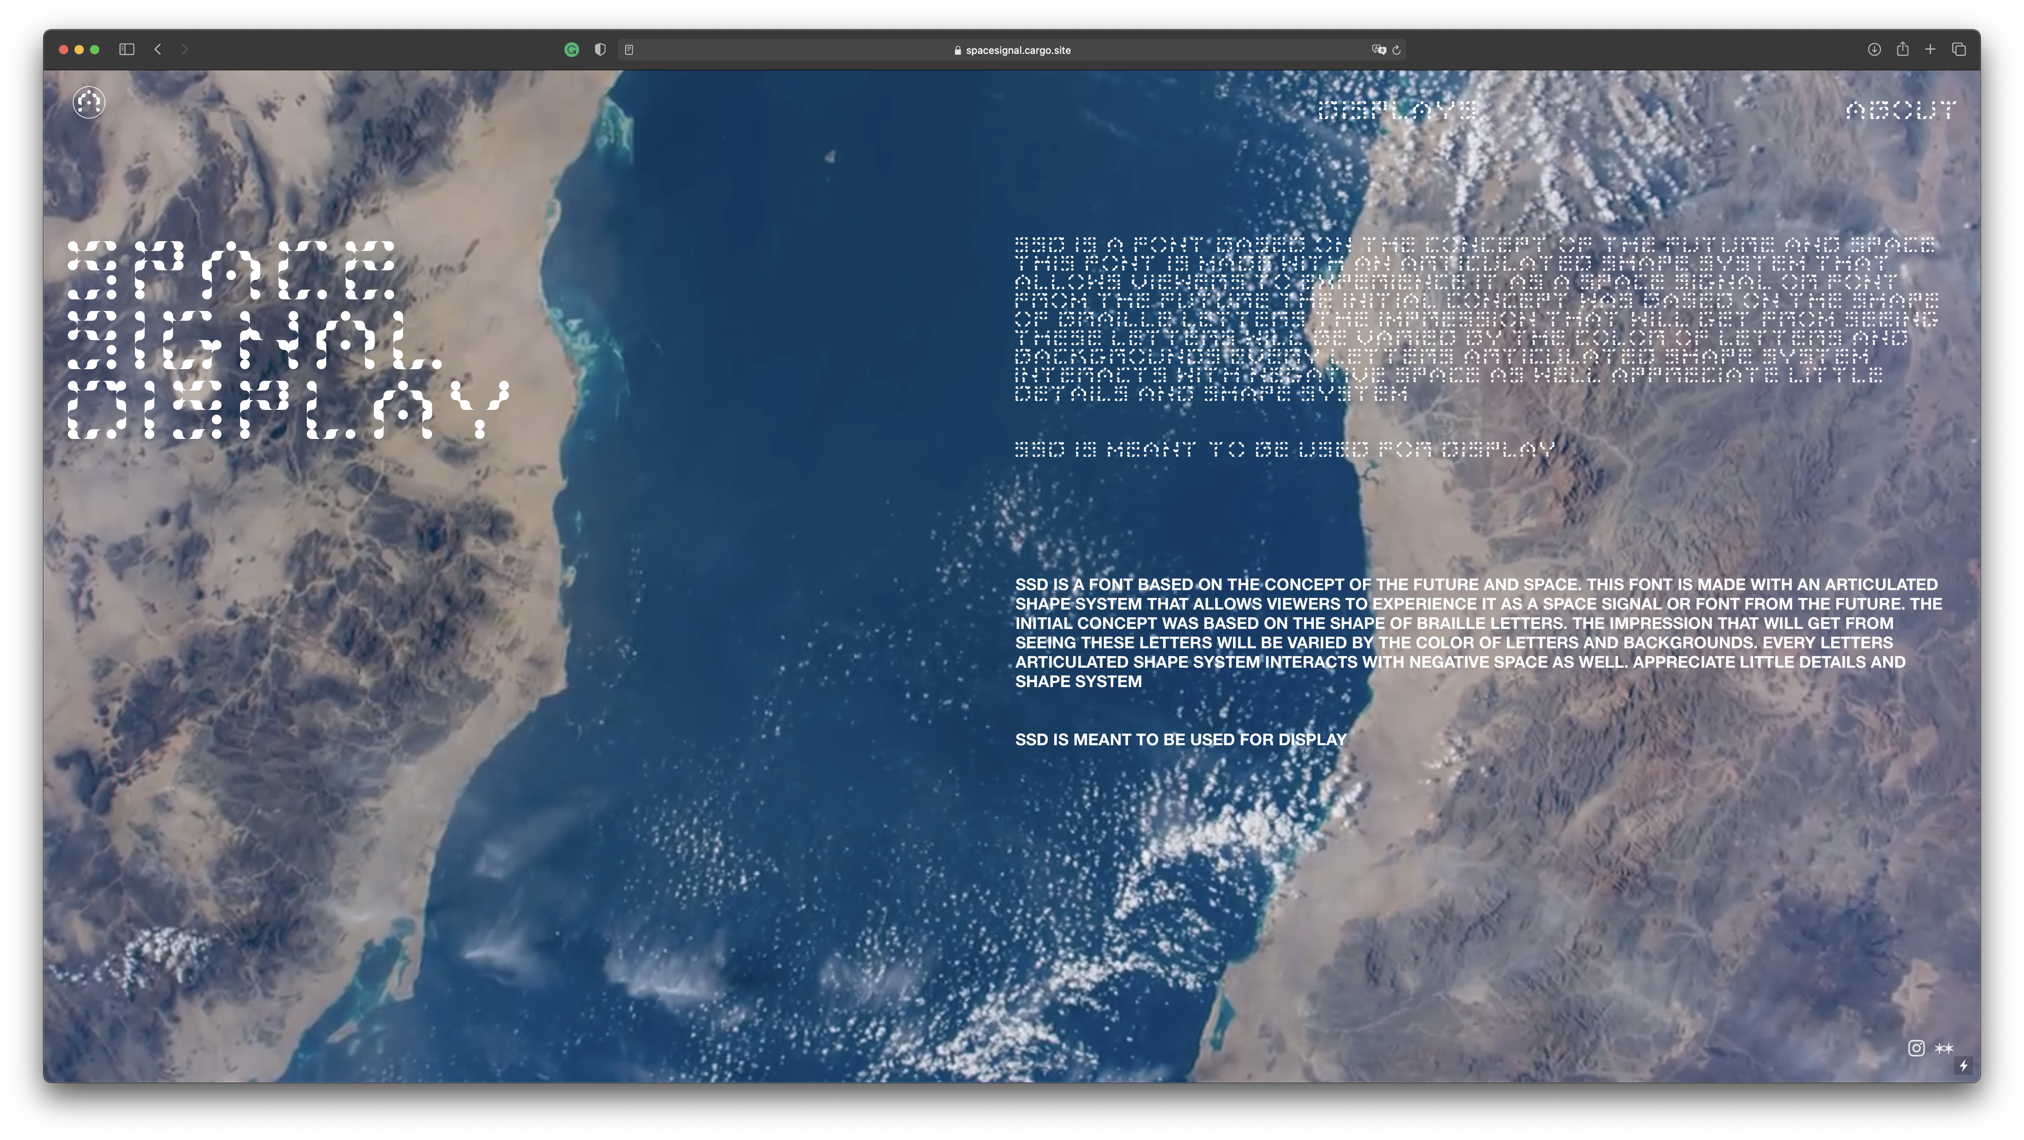Click the SPACE SIGNAL DISPLAY title
The height and width of the screenshot is (1140, 2024).
coord(288,339)
